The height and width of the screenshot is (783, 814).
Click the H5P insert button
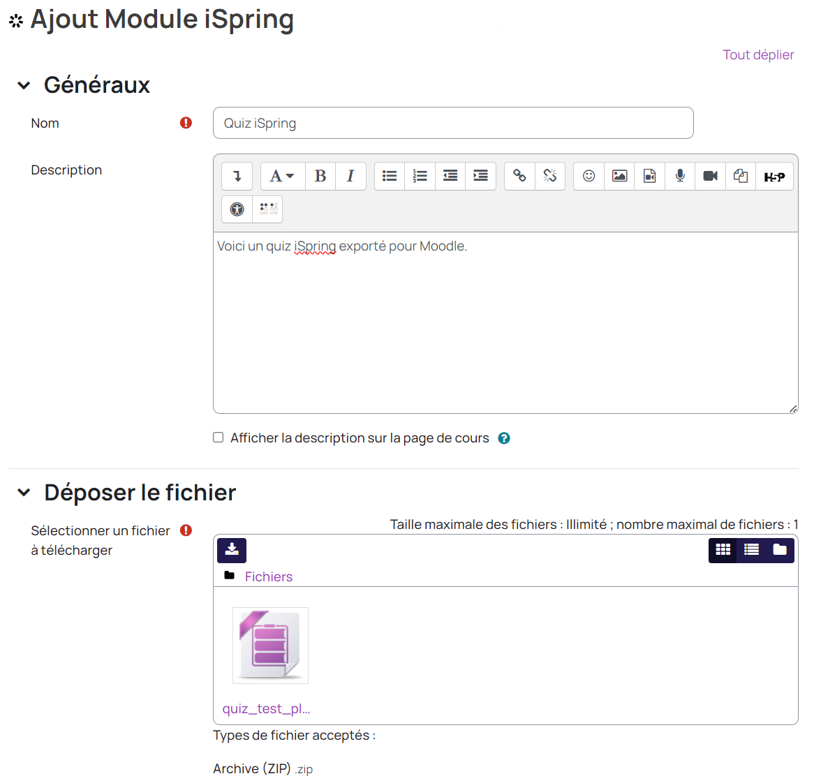click(x=774, y=177)
